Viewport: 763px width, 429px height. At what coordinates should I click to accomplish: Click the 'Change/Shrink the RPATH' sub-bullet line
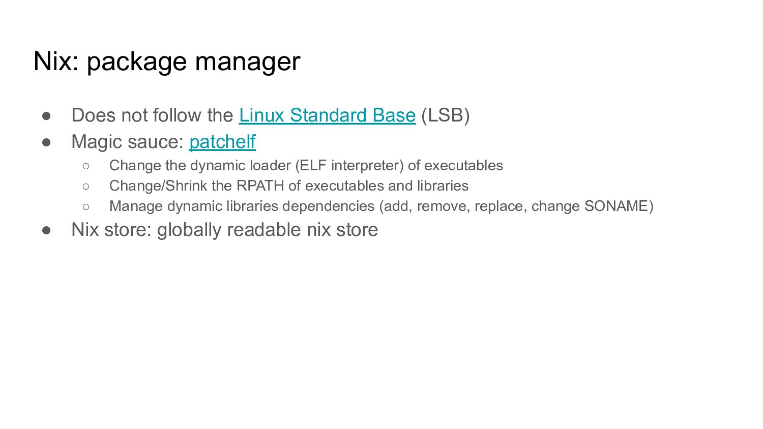(289, 186)
